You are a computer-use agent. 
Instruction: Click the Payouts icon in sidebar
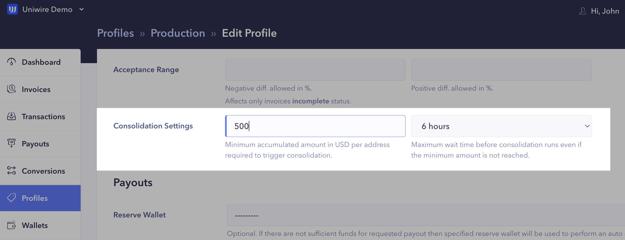pos(11,143)
